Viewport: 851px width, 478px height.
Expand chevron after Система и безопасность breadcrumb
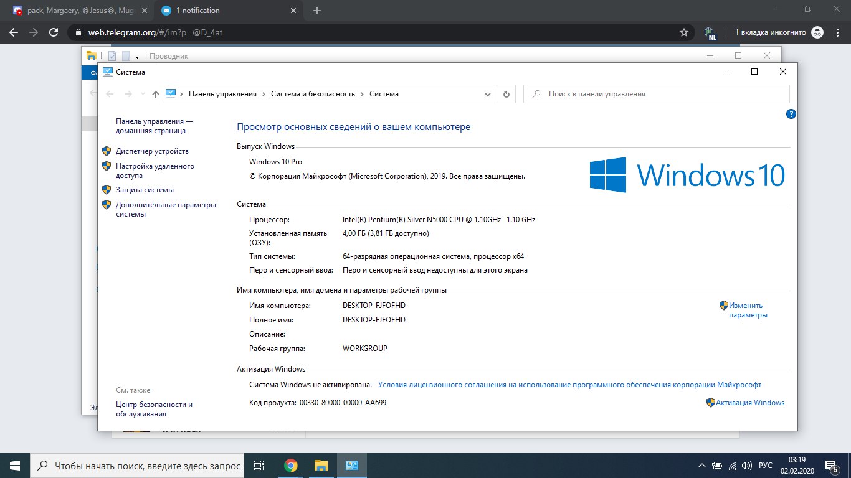(x=362, y=94)
